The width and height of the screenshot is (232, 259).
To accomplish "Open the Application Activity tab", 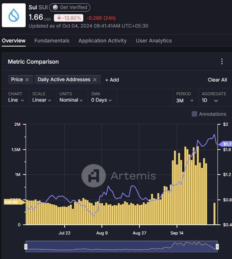I will (x=103, y=41).
